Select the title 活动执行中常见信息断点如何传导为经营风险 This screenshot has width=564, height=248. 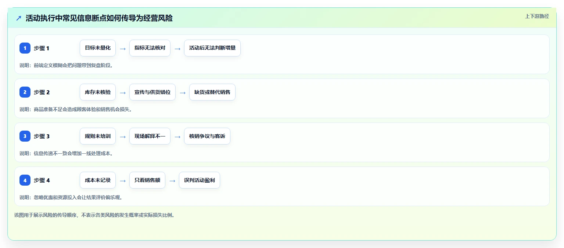(99, 18)
